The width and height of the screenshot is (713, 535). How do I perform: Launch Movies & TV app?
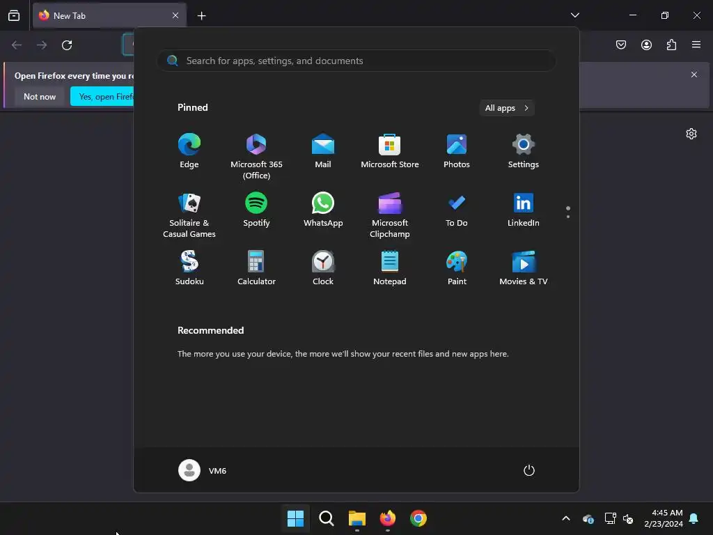click(524, 268)
